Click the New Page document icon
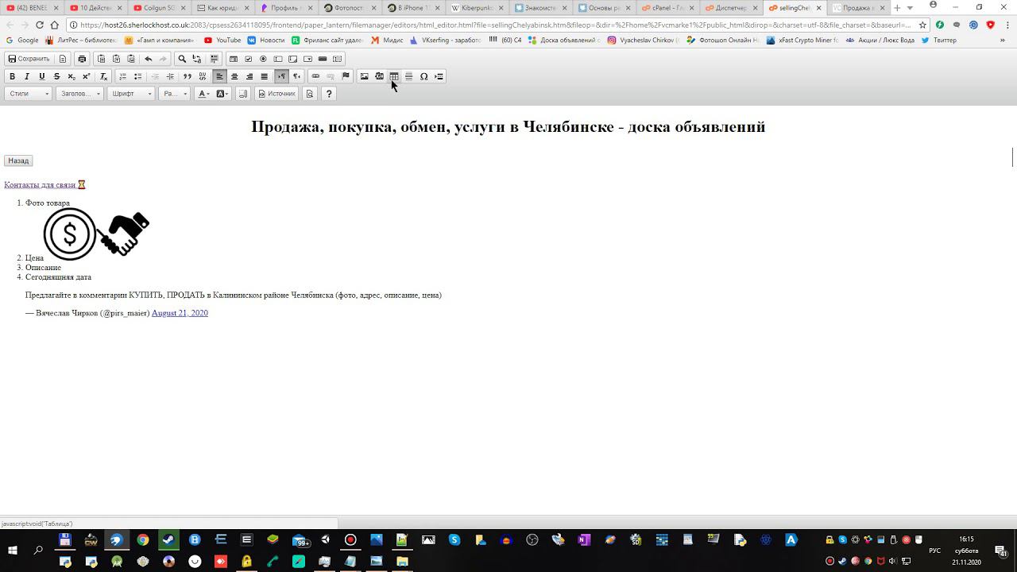The image size is (1017, 572). tap(63, 59)
